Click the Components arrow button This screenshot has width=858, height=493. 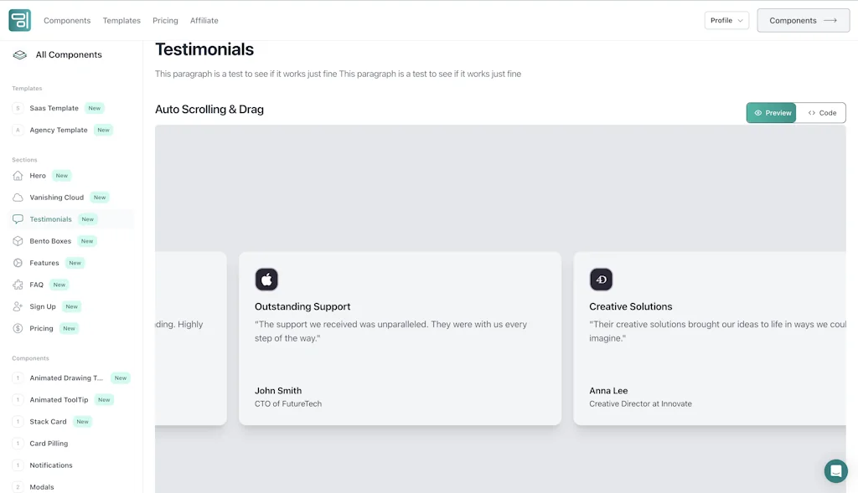coord(803,20)
